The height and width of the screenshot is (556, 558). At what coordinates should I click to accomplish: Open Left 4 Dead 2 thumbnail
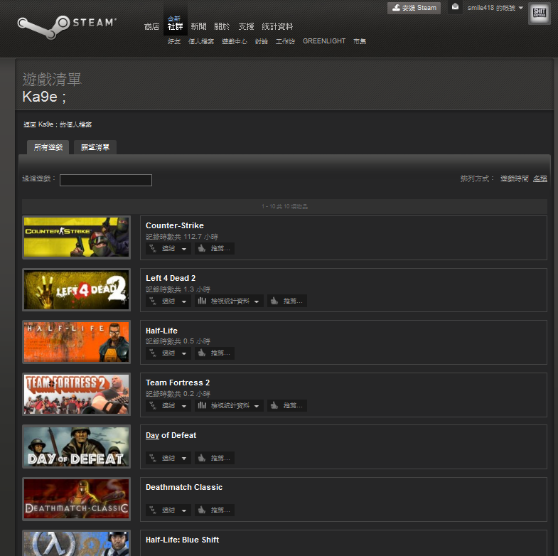point(77,290)
